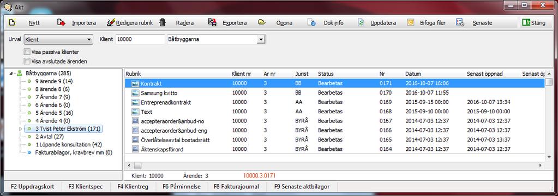This screenshot has width=558, height=196.
Task: Click the Båtbyggarna client person icon
Action: (20, 73)
